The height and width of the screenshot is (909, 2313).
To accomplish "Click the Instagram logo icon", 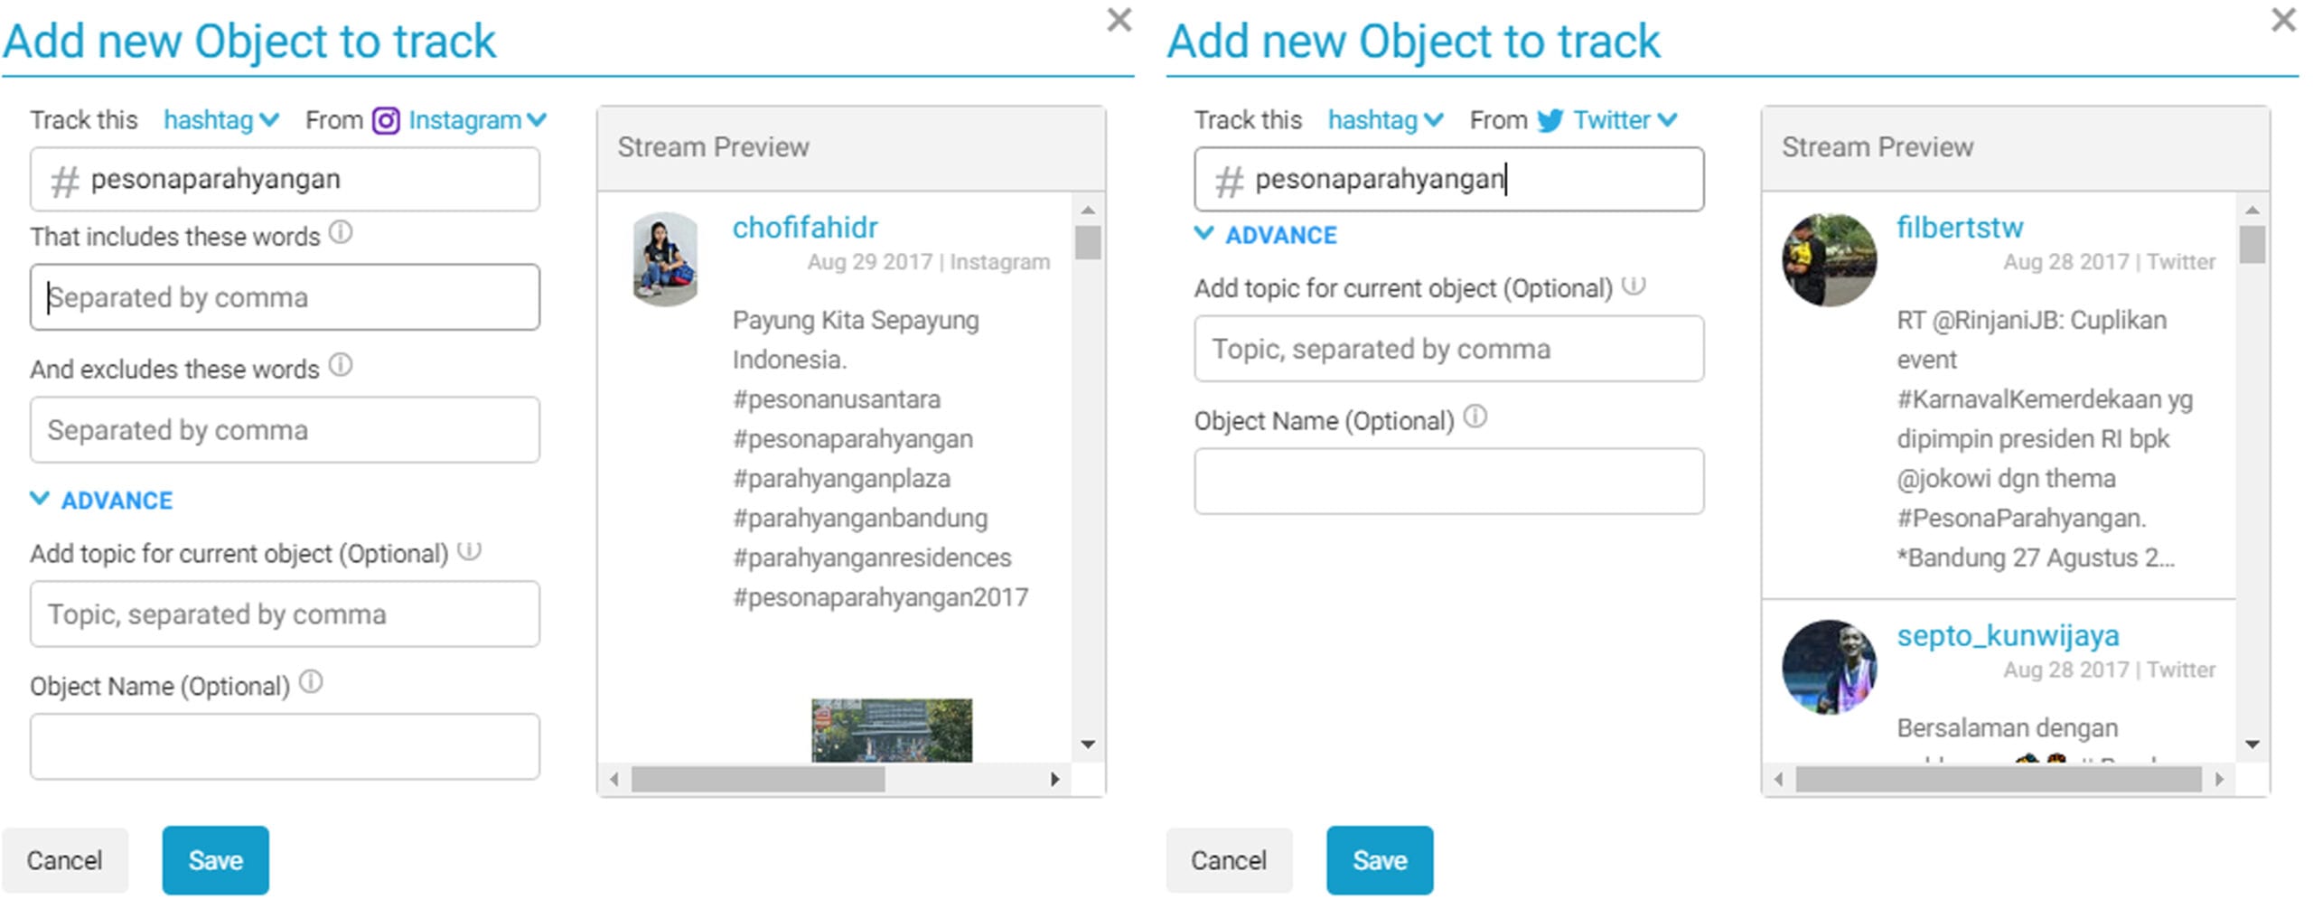I will coord(386,120).
